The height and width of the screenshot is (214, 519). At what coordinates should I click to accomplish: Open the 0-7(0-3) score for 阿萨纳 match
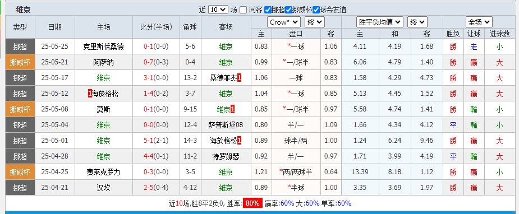coord(156,62)
